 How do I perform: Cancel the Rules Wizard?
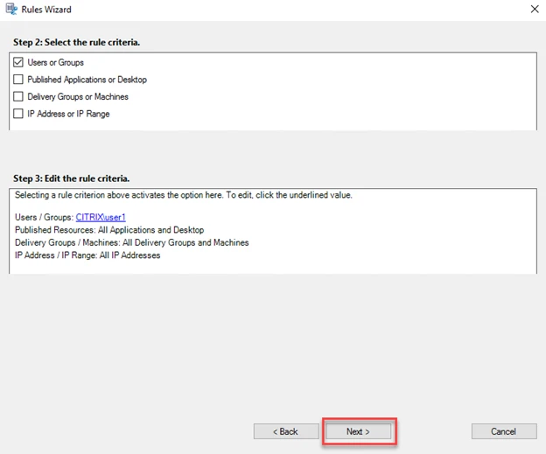(504, 431)
